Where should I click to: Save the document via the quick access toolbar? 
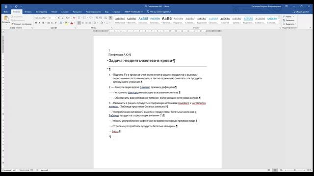pos(6,6)
